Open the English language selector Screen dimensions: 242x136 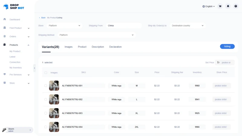(209, 6)
